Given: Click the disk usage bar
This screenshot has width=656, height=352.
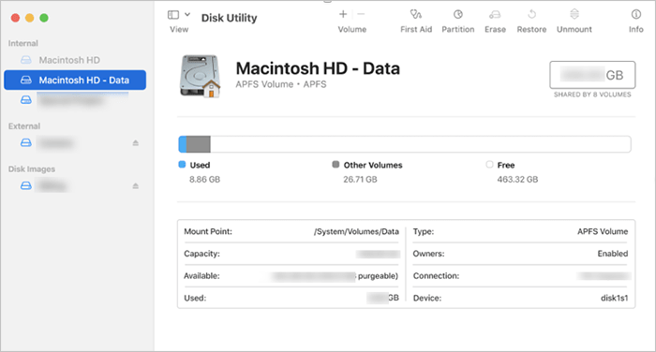Looking at the screenshot, I should 405,144.
